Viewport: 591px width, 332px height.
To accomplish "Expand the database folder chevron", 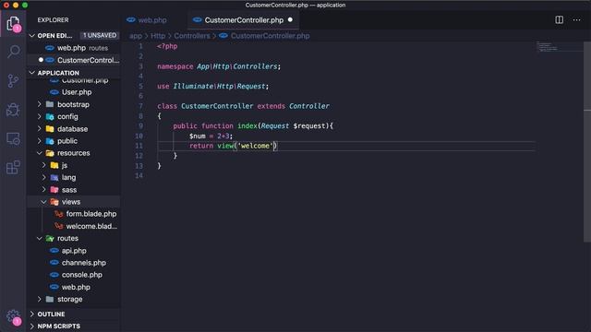I will [39, 129].
